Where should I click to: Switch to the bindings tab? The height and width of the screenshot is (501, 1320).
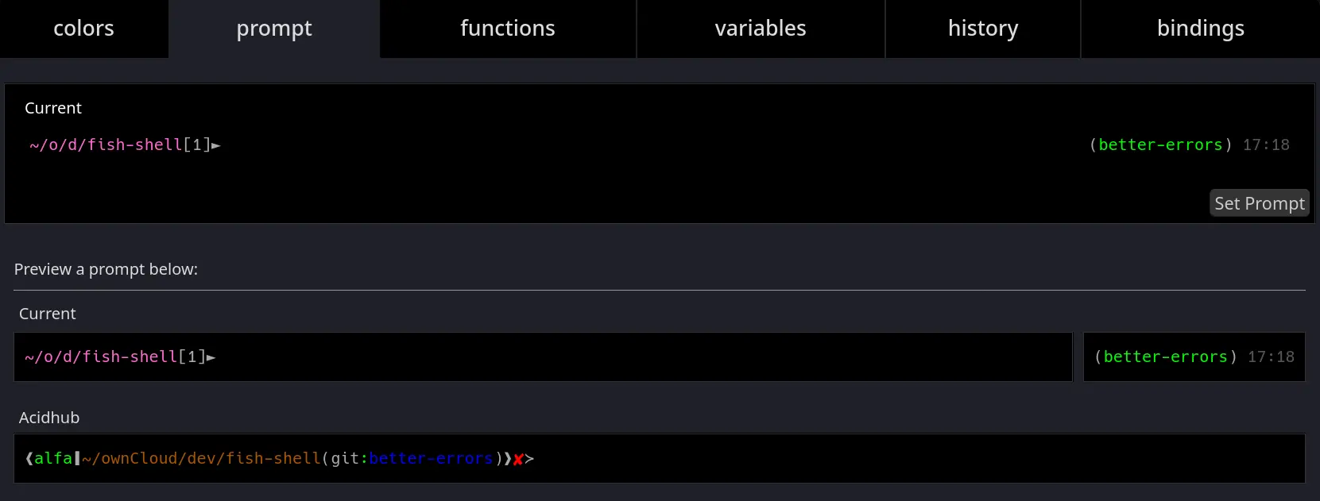point(1201,29)
